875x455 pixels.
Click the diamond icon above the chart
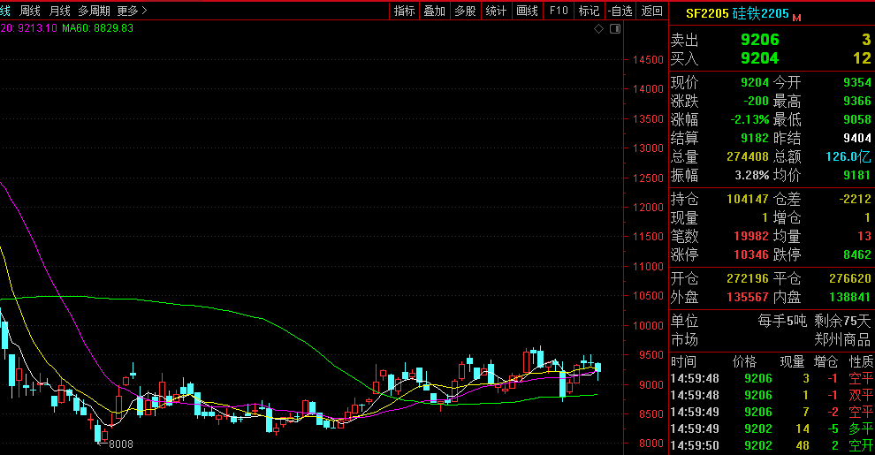(599, 29)
